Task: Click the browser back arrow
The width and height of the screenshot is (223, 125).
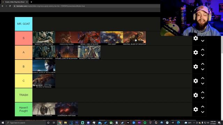Action: [2, 6]
